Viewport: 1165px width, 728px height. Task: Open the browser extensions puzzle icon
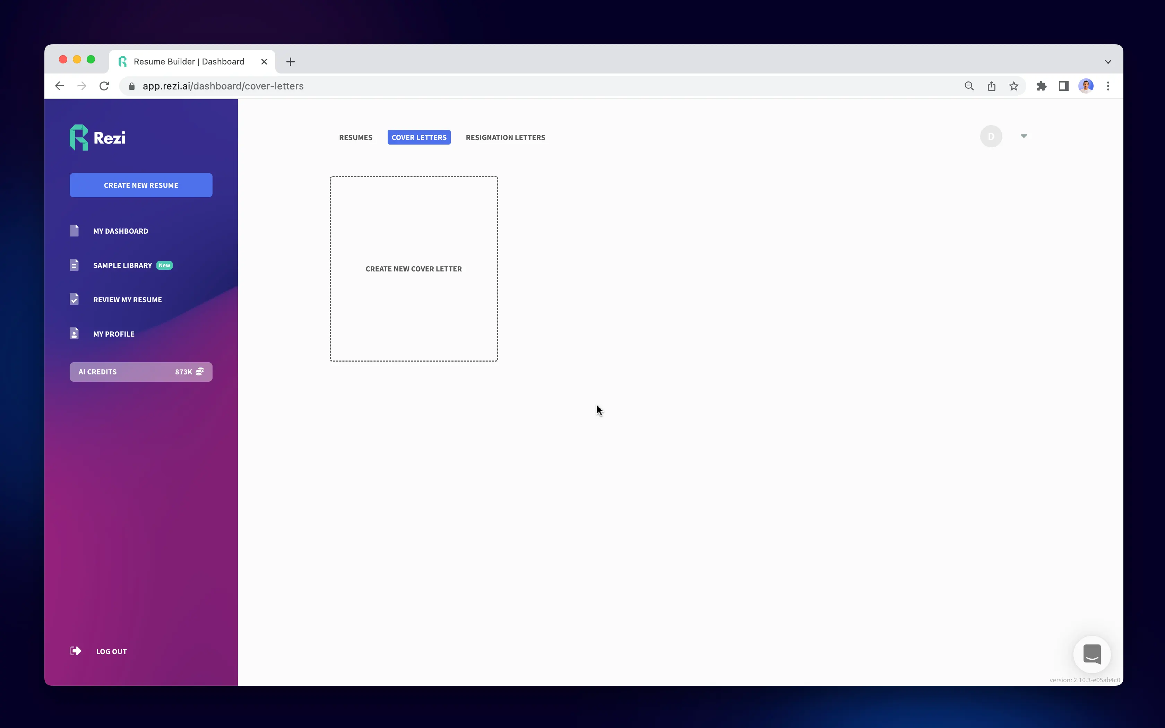1041,86
